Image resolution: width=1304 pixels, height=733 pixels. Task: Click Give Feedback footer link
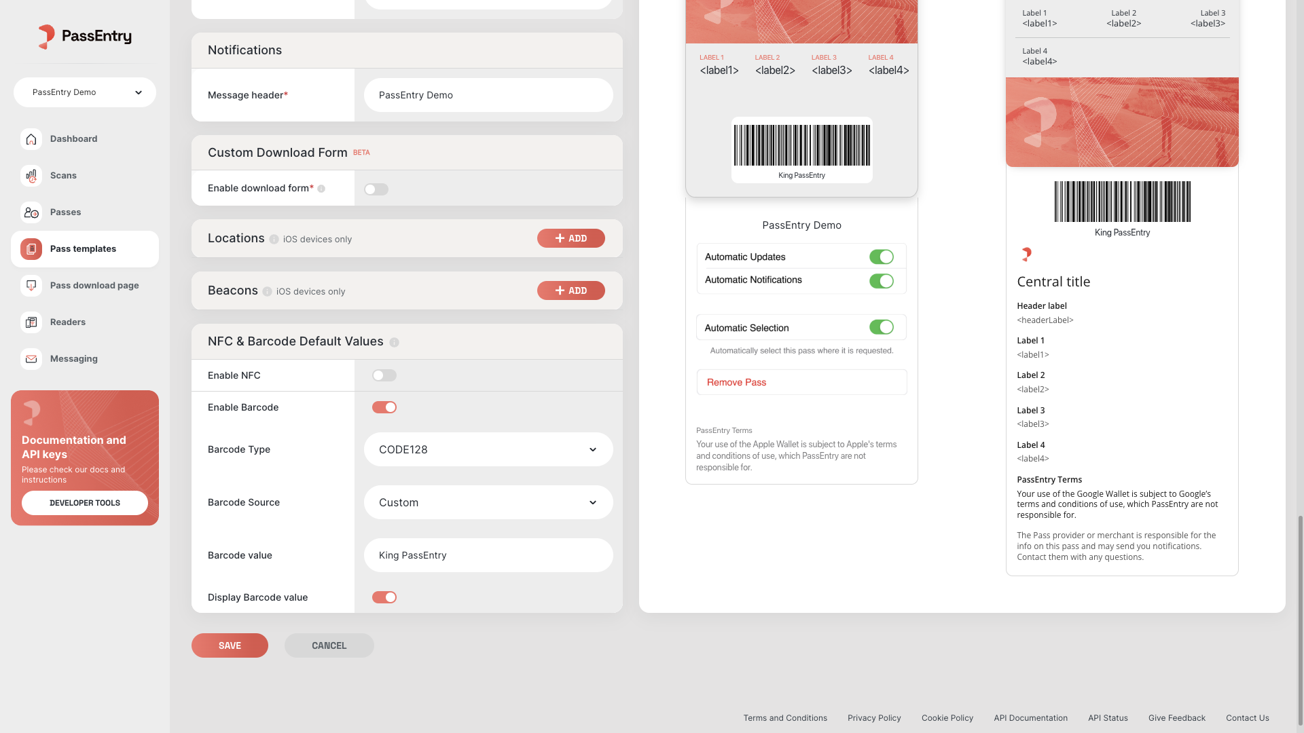point(1177,718)
